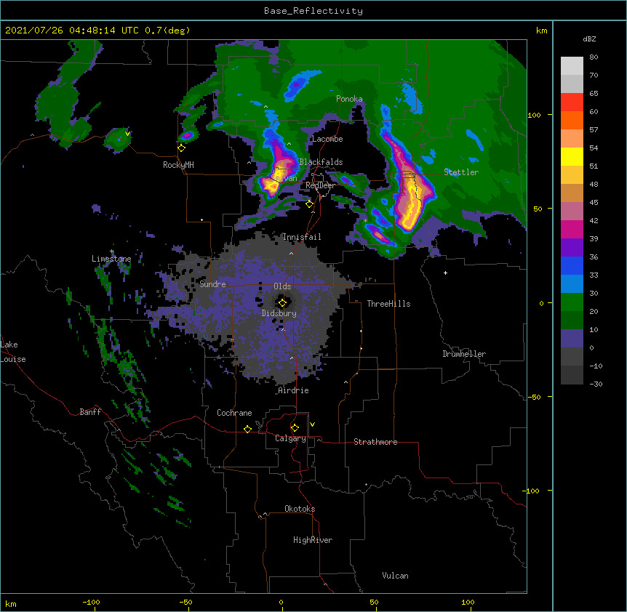Click the Vulcan city label
The width and height of the screenshot is (627, 612).
395,576
